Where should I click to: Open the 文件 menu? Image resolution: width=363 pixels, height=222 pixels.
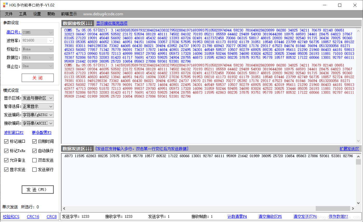(9, 14)
